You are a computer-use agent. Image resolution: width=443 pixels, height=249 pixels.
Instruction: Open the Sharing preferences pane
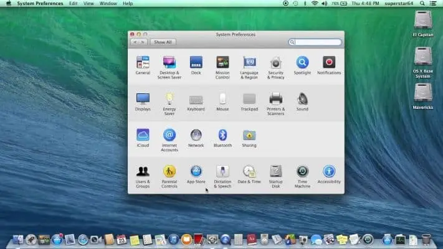click(x=249, y=138)
